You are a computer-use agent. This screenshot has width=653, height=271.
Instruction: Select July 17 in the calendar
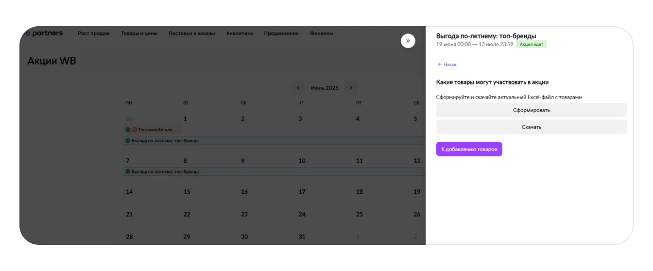(302, 192)
